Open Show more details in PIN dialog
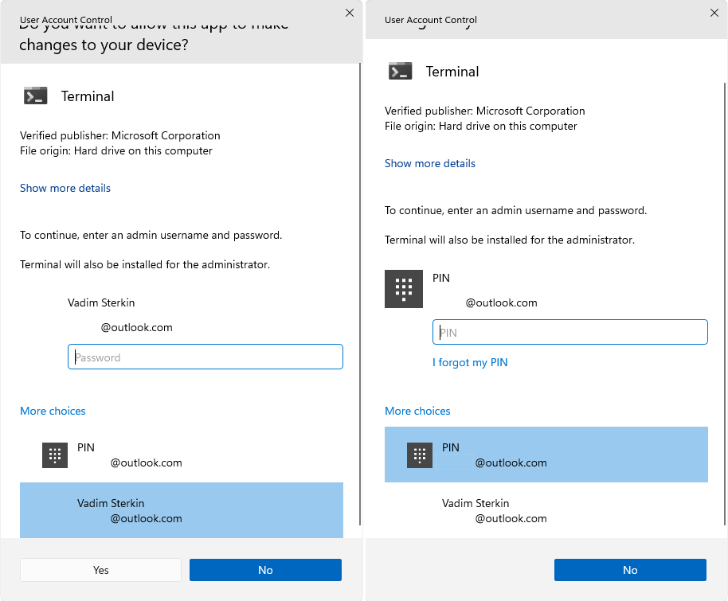 click(x=430, y=163)
